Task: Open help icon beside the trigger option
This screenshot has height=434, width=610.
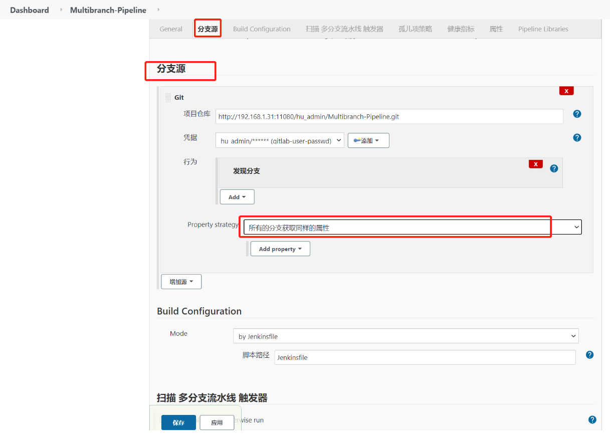Action: 592,420
